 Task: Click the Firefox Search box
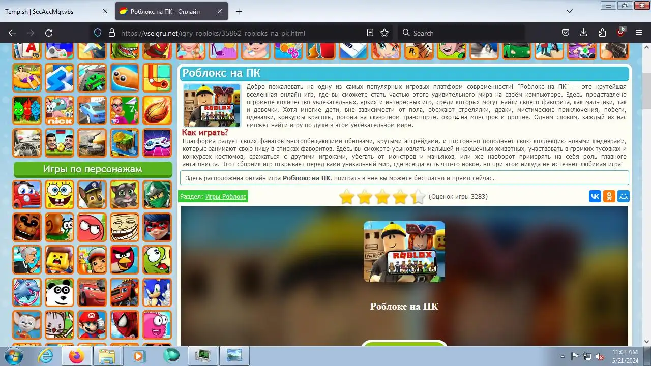(x=462, y=33)
